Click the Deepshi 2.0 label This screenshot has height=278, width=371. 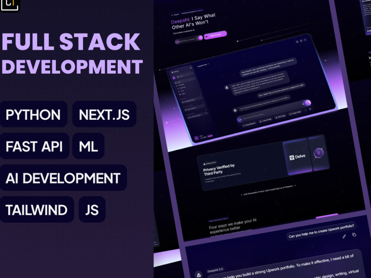[215, 270]
